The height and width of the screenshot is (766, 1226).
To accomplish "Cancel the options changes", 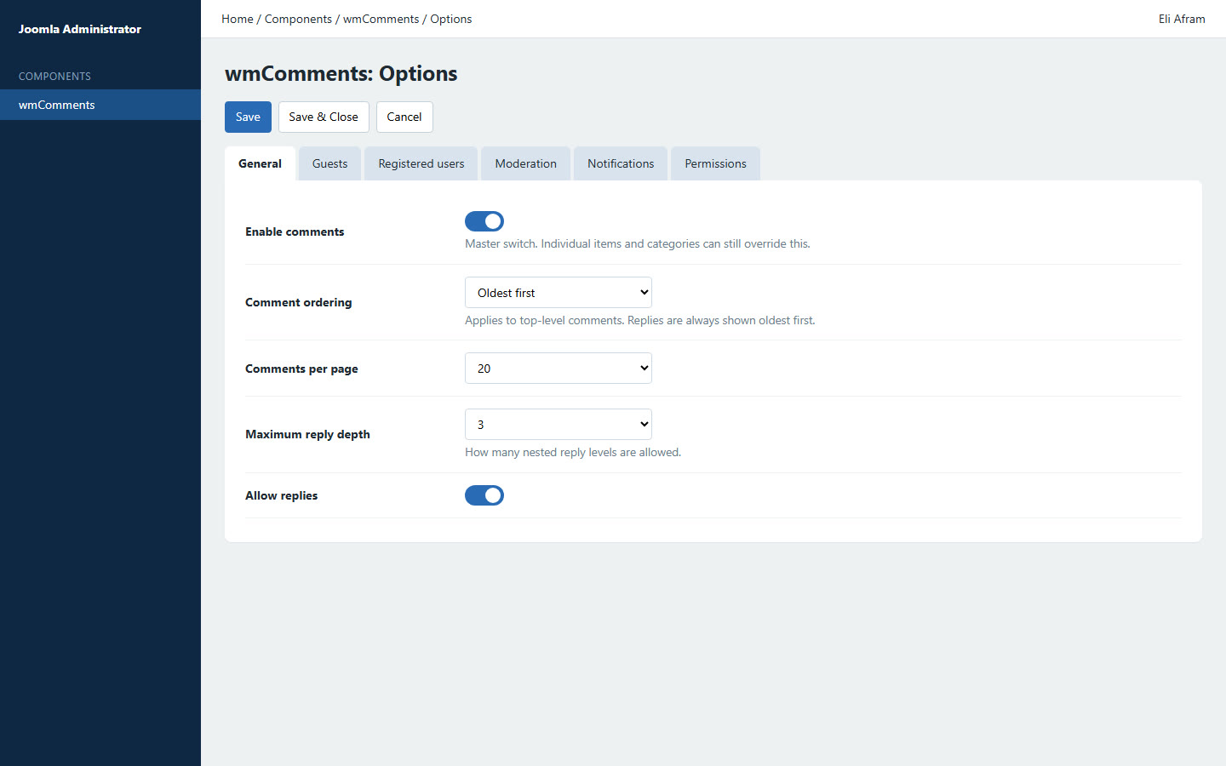I will coord(404,117).
